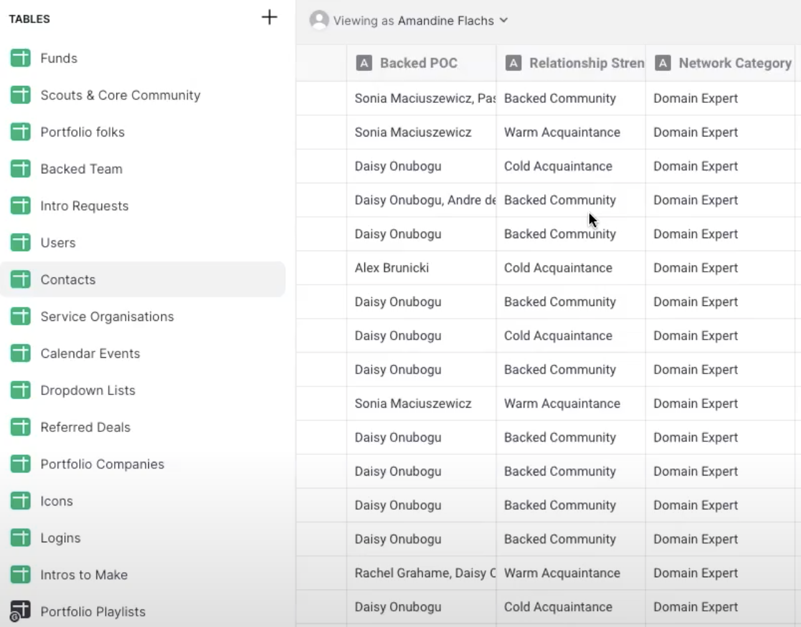This screenshot has height=627, width=801.
Task: Click the user avatar next to Viewing as
Action: [x=320, y=20]
